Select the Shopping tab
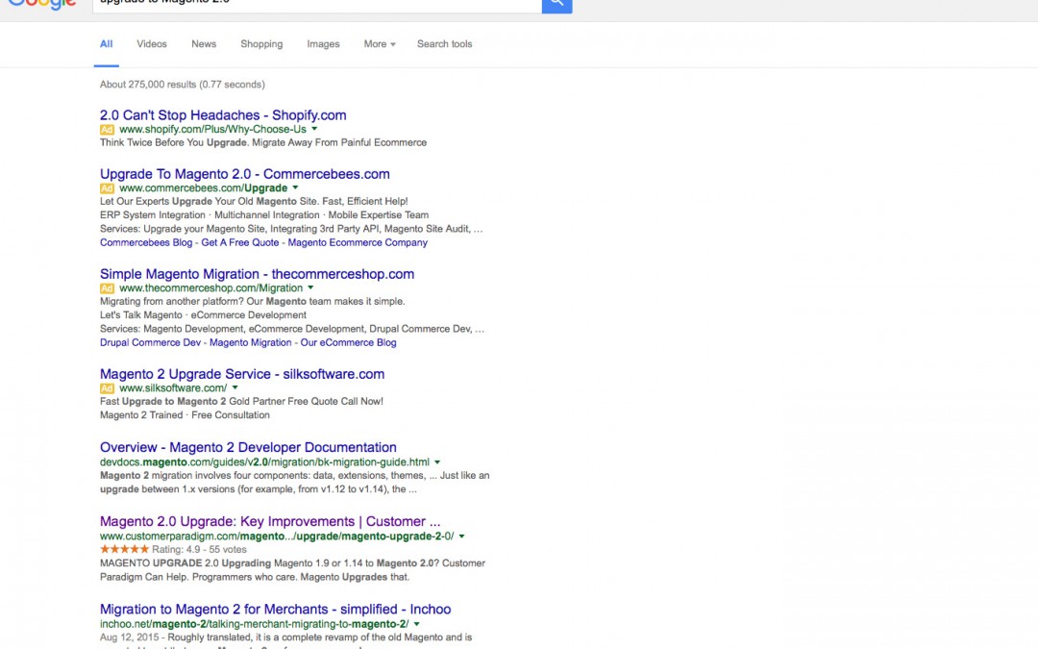1038x649 pixels. 260,44
